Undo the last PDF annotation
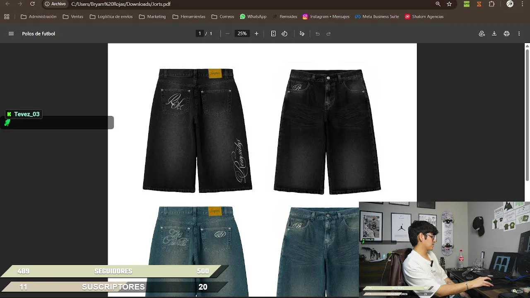 click(318, 34)
